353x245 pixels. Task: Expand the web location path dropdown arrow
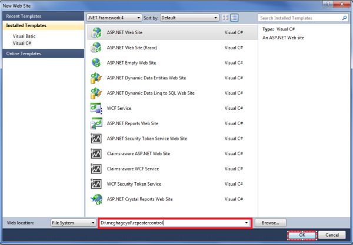tap(247, 223)
